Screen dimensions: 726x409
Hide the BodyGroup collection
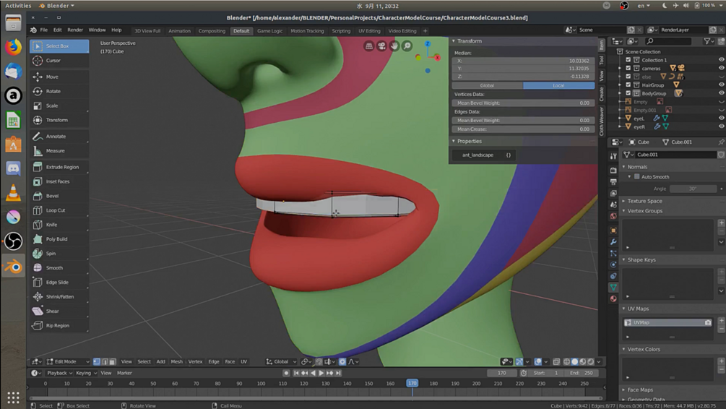(x=722, y=93)
